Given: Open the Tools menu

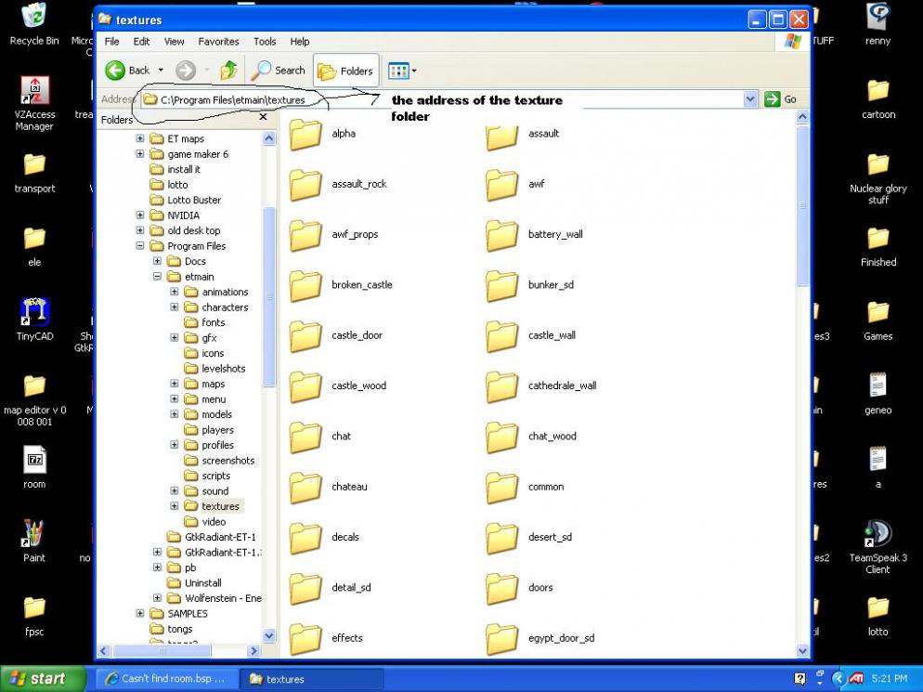Looking at the screenshot, I should point(265,42).
